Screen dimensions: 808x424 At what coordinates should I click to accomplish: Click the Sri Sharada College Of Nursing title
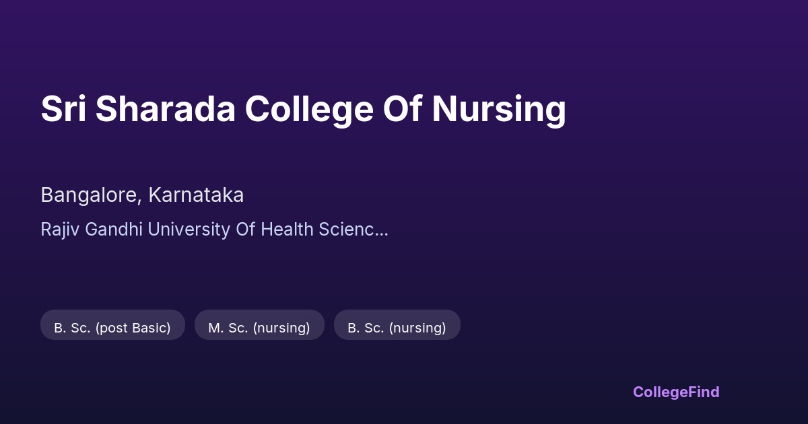(x=303, y=109)
